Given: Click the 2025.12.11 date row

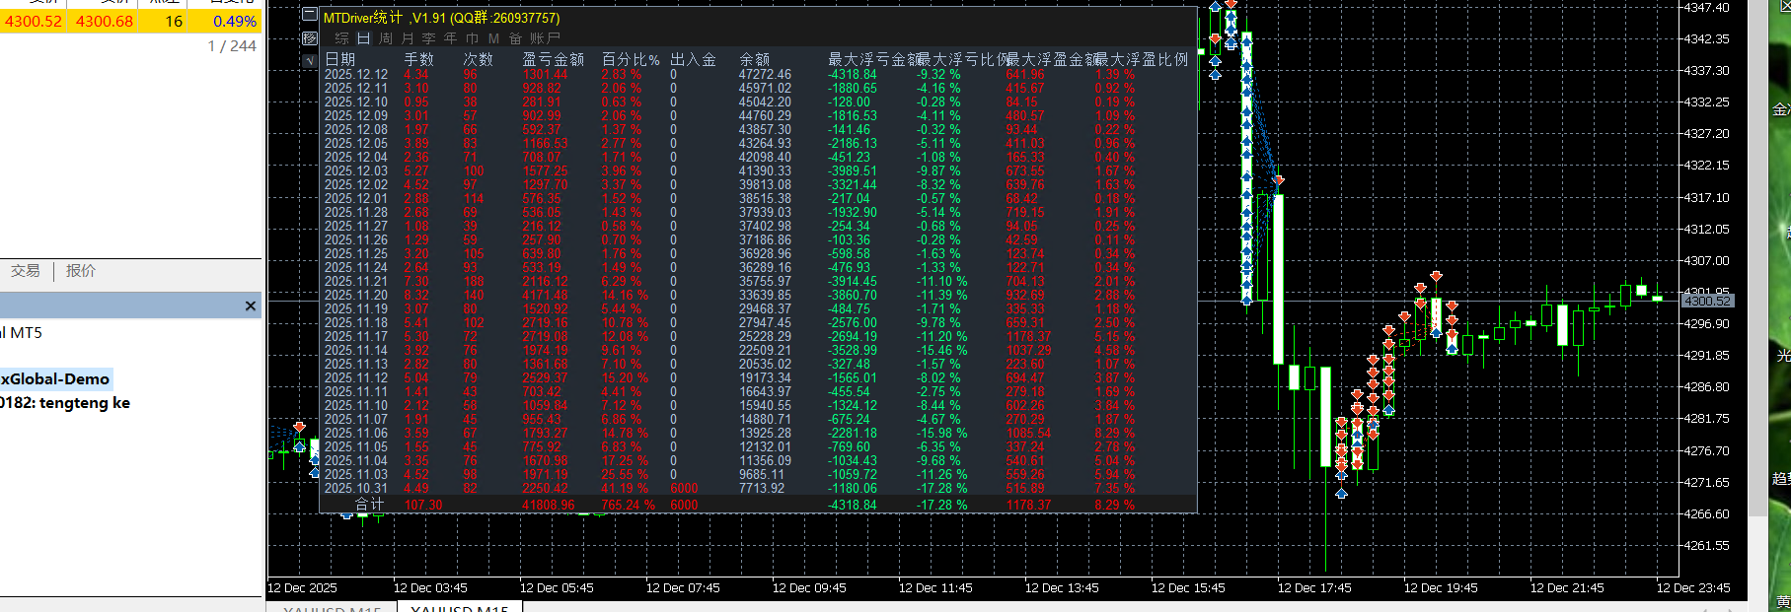Looking at the screenshot, I should click(x=356, y=88).
